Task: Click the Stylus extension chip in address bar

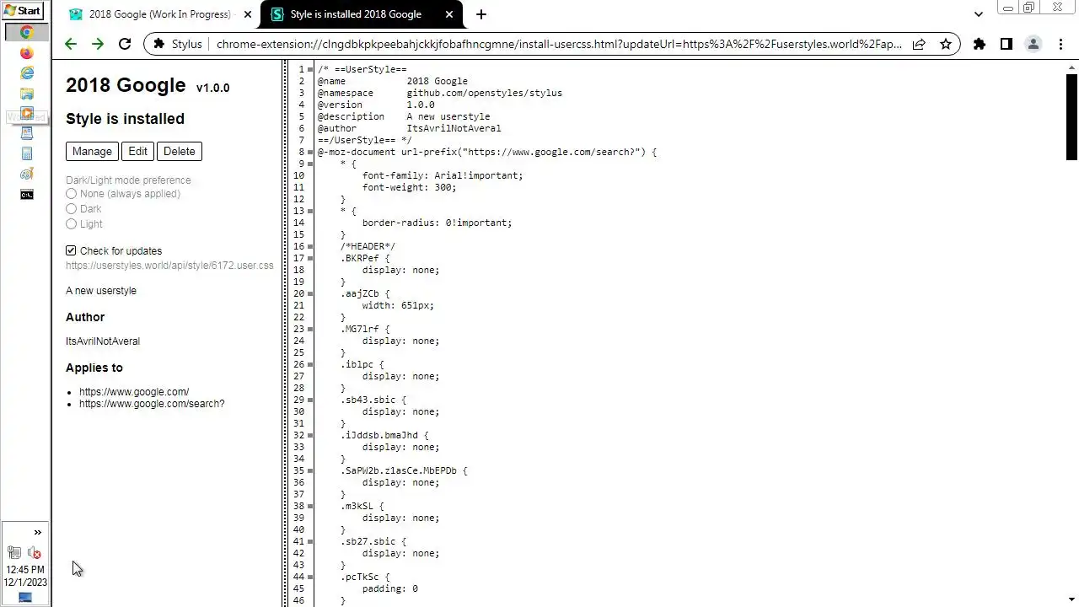Action: point(178,44)
